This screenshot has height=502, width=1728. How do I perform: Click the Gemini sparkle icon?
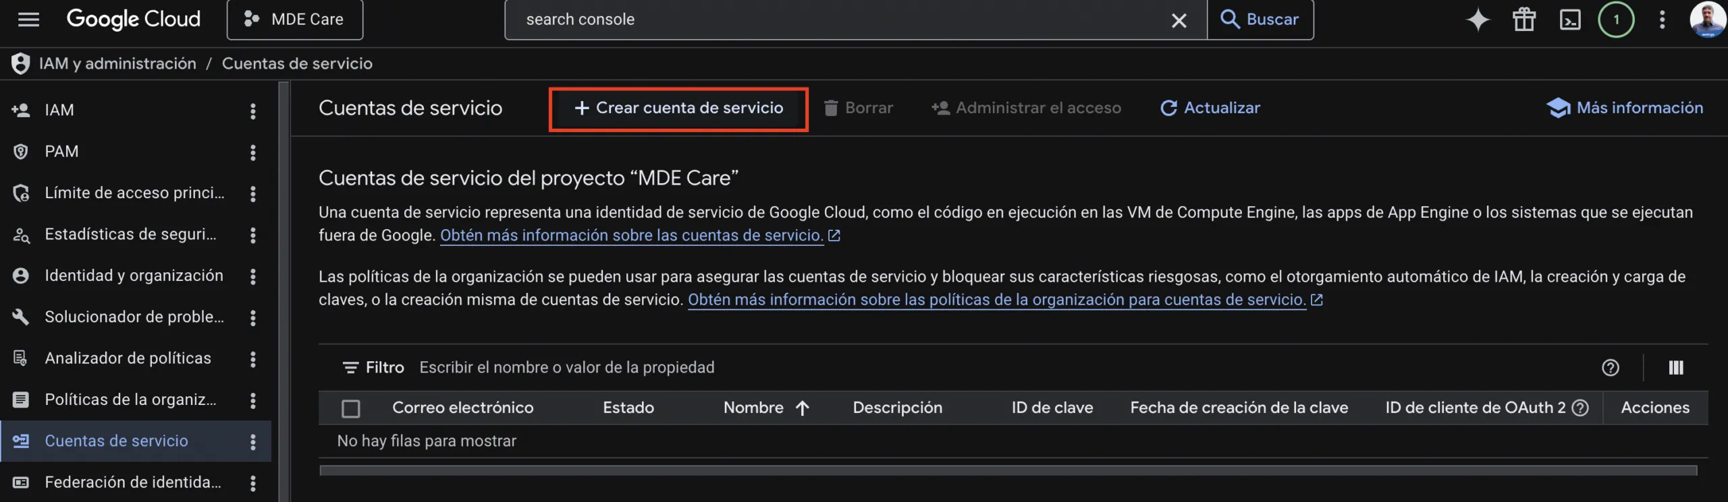[x=1478, y=20]
